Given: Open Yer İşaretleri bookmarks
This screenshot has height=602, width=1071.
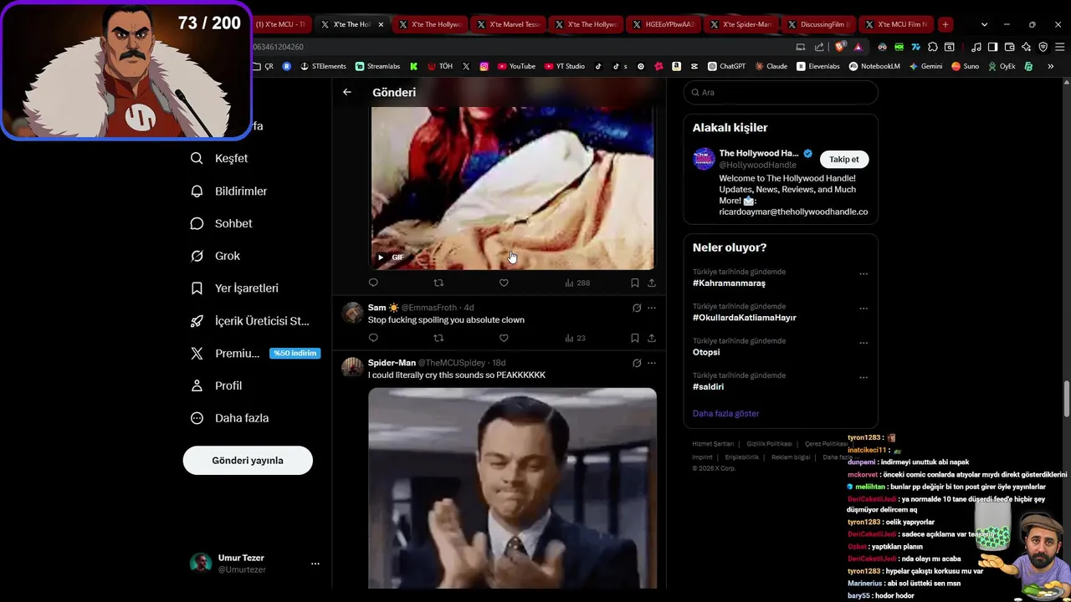Looking at the screenshot, I should 234,288.
